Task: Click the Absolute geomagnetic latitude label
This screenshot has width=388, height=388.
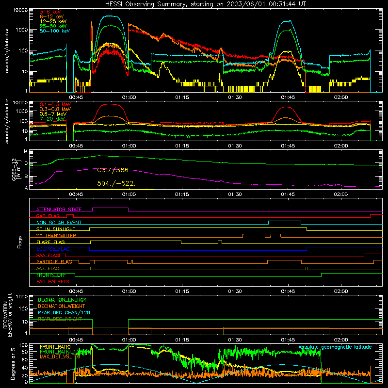Action: coord(335,347)
